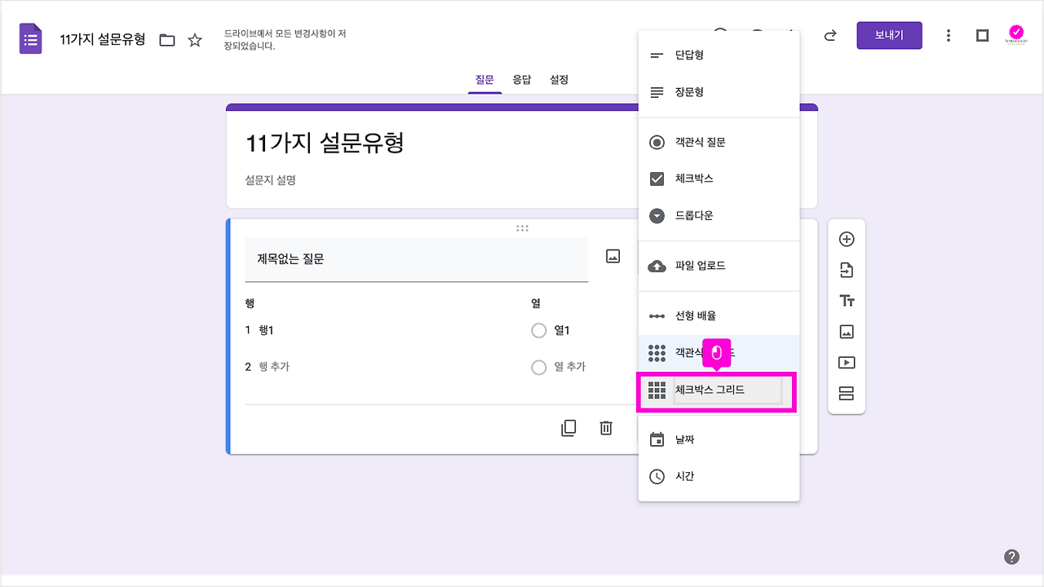1044x587 pixels.
Task: Add a video with the sidebar video icon
Action: tap(847, 362)
